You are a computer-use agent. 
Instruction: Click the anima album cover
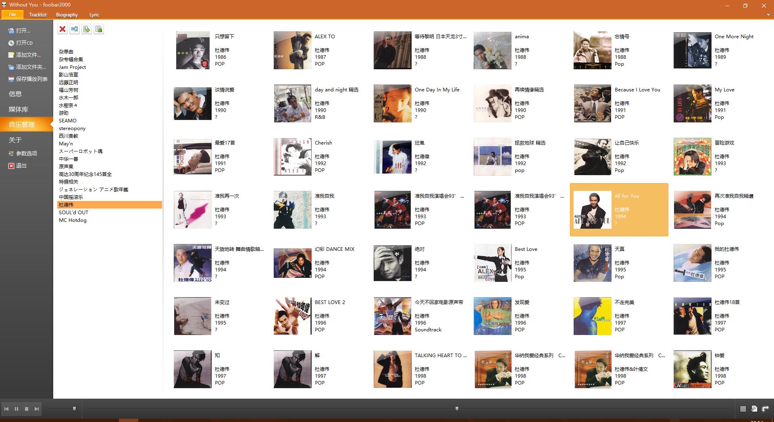coord(493,50)
